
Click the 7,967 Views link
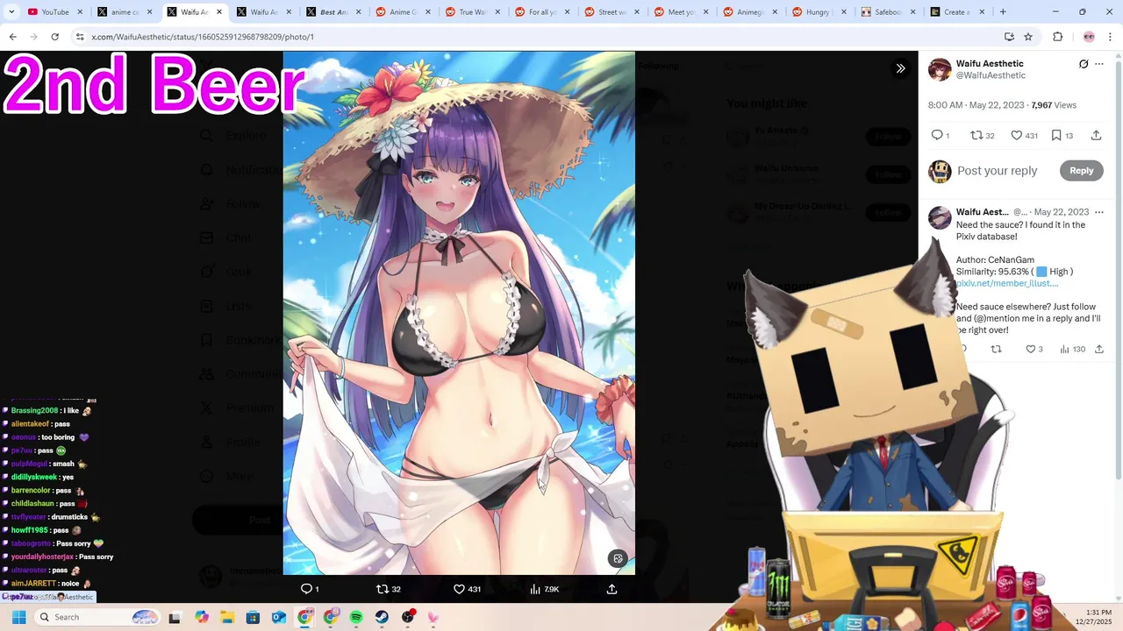pos(1054,105)
